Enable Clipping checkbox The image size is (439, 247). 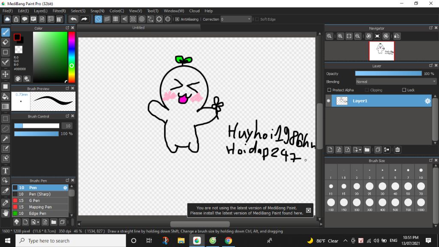[x=367, y=90]
